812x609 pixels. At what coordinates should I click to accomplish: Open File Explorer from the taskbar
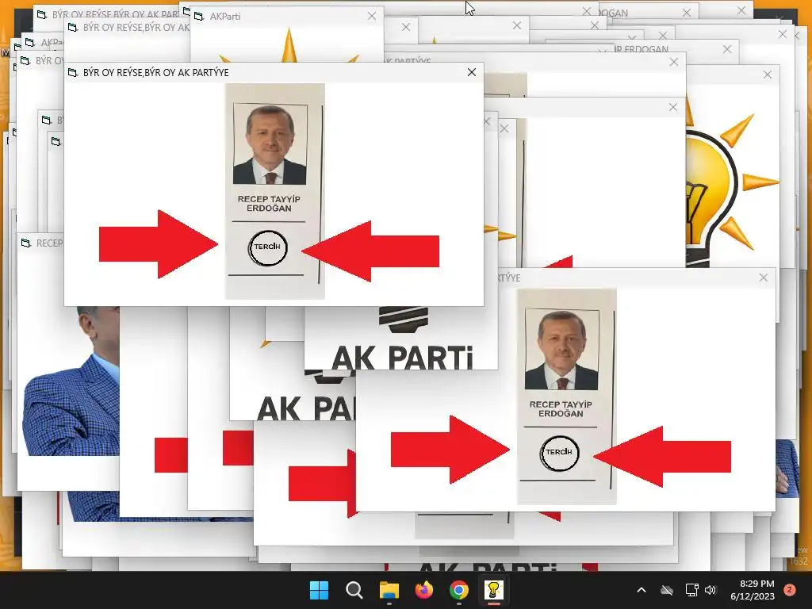(389, 590)
